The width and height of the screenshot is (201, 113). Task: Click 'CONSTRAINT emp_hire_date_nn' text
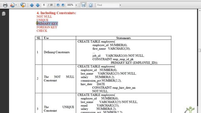114,88
